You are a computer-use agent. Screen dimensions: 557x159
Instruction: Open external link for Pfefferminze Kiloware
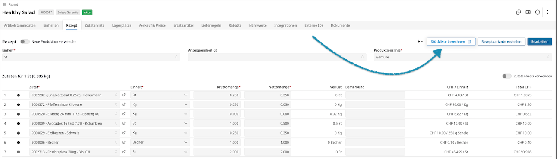(124, 104)
